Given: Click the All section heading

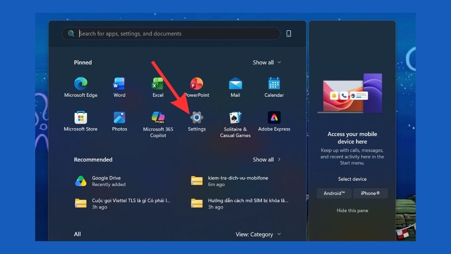Looking at the screenshot, I should [77, 234].
